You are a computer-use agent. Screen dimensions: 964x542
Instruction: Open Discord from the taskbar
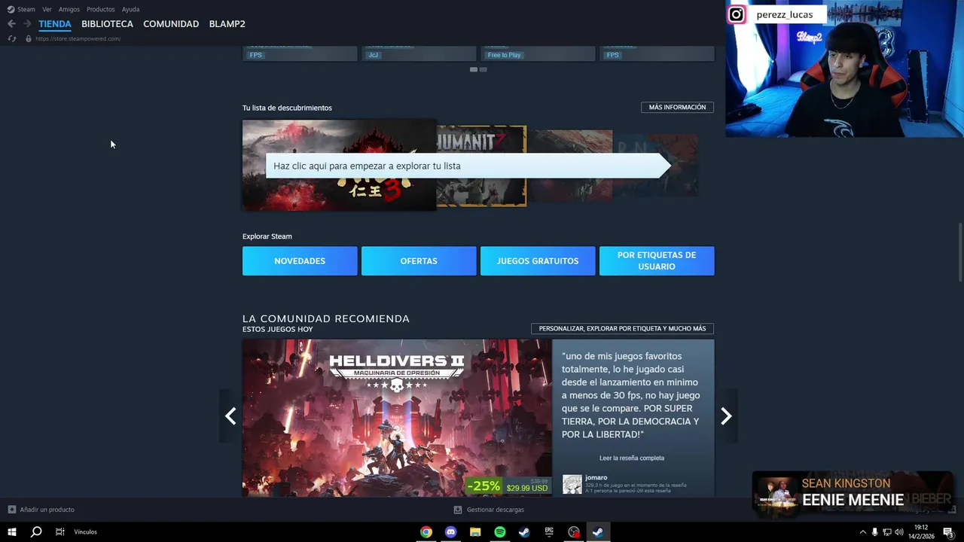tap(450, 532)
